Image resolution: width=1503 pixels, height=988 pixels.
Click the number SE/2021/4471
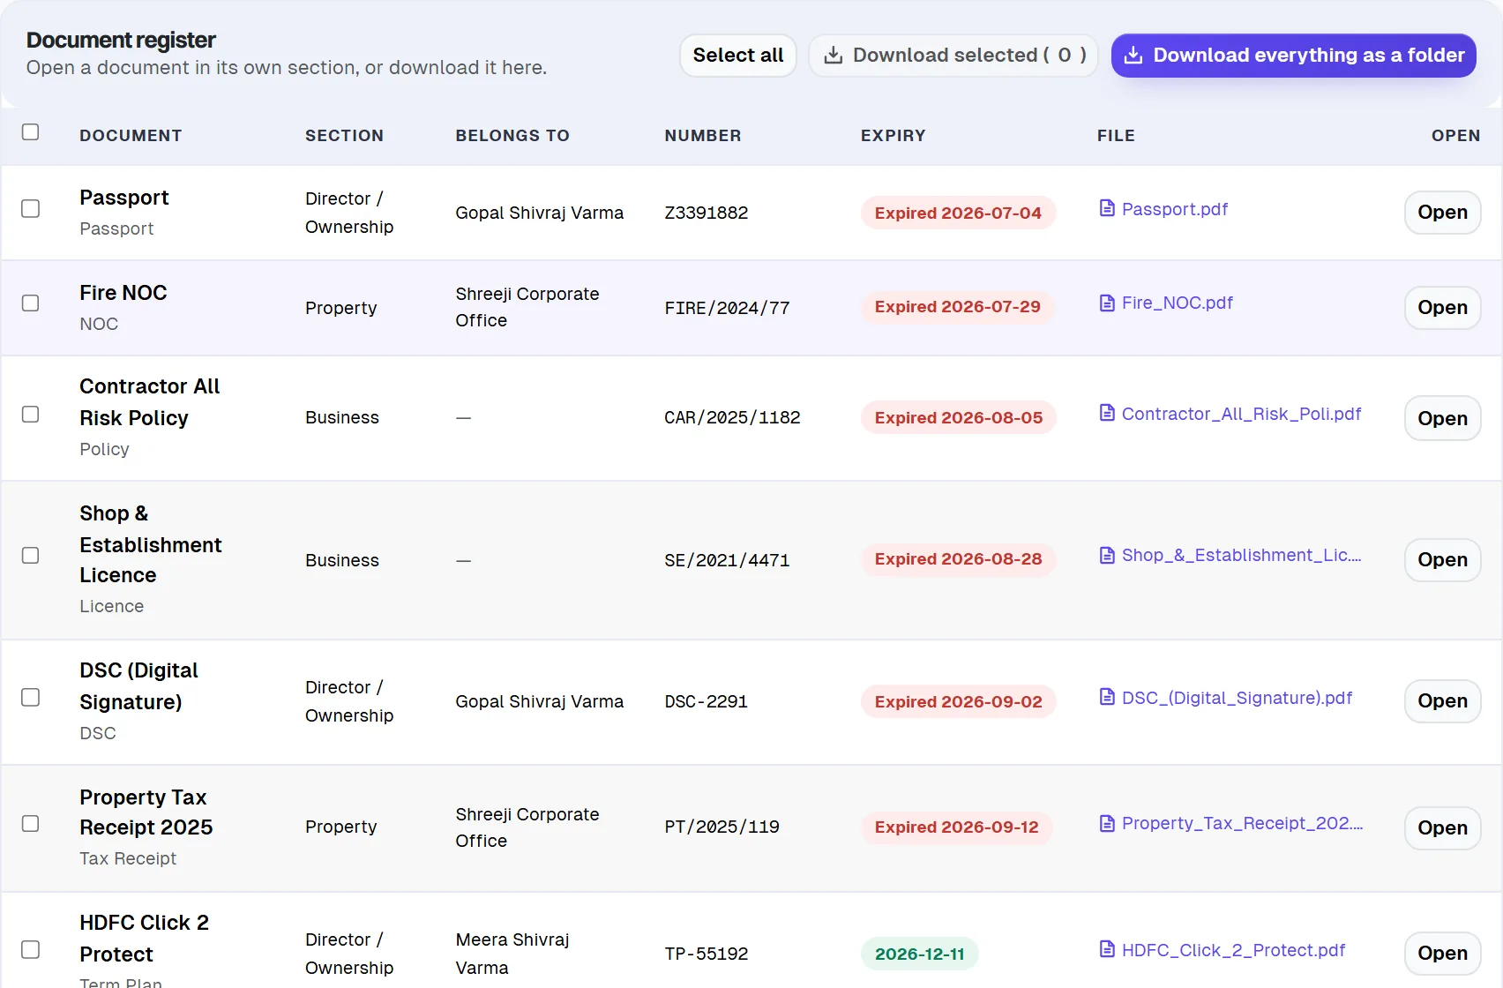pyautogui.click(x=727, y=560)
